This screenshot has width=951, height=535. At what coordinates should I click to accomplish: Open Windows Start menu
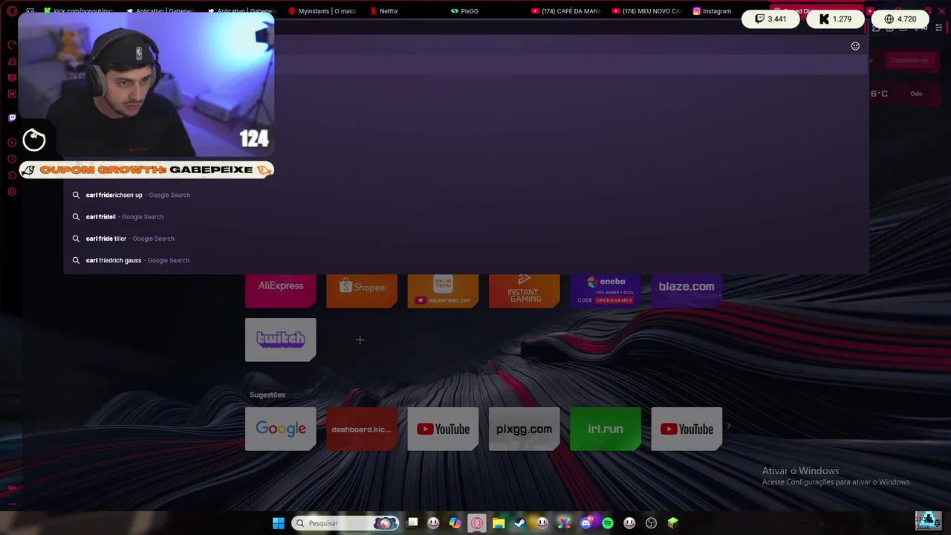click(x=279, y=523)
